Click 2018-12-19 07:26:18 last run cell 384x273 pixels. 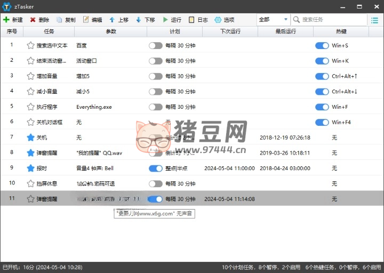click(x=285, y=138)
